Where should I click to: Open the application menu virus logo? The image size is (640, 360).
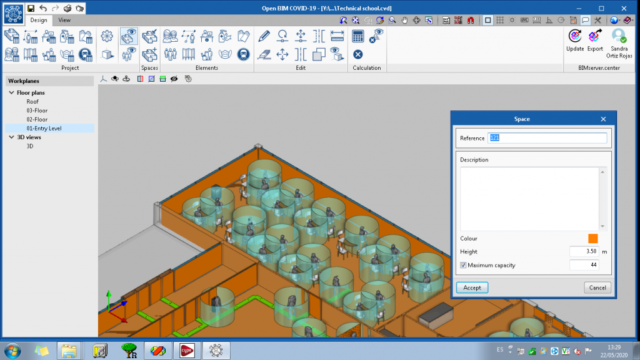tap(13, 13)
